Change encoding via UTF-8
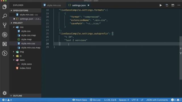 [135, 100]
